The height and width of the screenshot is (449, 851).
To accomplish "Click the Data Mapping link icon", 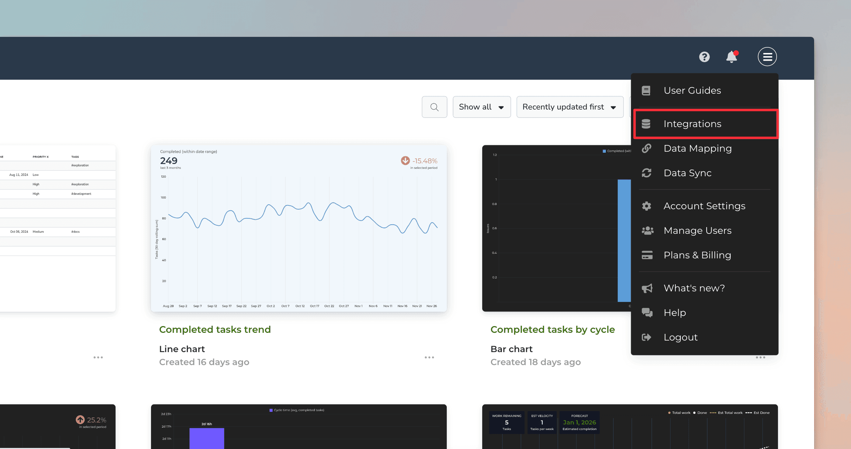I will pos(646,148).
